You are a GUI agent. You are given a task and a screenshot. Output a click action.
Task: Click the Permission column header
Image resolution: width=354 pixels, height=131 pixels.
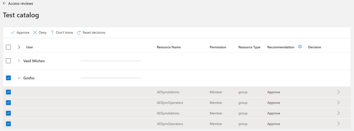(218, 47)
